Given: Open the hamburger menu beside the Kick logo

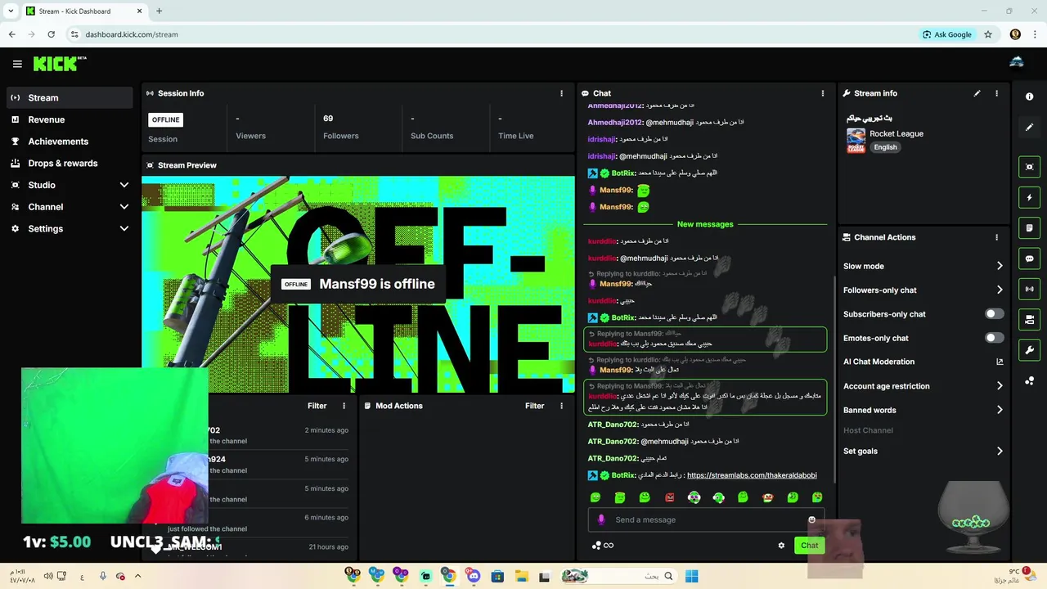Looking at the screenshot, I should [x=17, y=64].
